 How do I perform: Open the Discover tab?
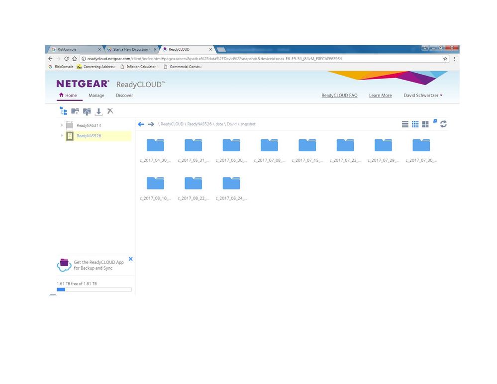tap(124, 96)
